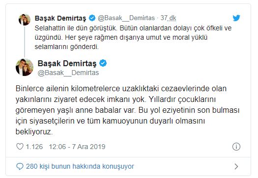This screenshot has height=178, width=258.
Task: Open the main tweet text starting "Binlerce ailenin"
Action: coord(127,110)
